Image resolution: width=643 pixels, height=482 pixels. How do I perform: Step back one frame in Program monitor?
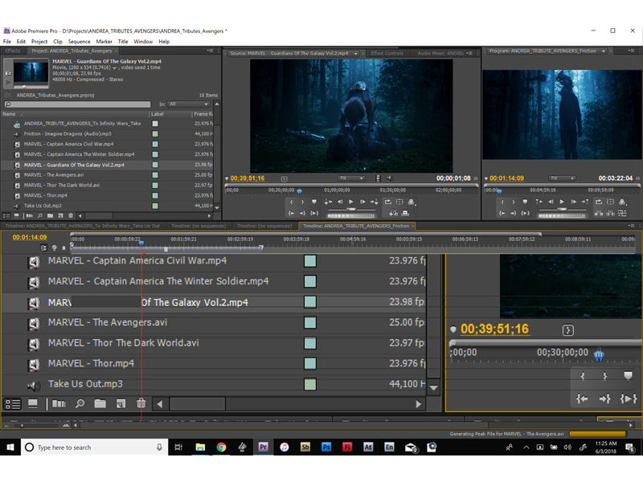click(551, 202)
